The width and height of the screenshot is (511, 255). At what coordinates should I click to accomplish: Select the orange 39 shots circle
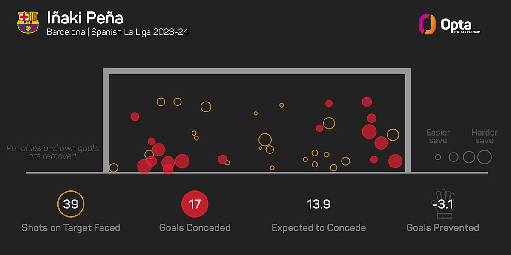[71, 204]
